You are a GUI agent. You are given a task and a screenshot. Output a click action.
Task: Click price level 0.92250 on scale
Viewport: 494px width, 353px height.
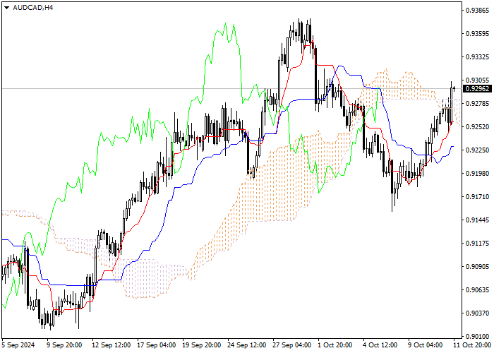click(478, 150)
